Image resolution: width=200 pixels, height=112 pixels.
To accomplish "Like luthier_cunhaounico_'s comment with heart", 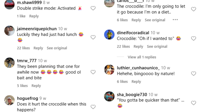I will tap(194, 74).
